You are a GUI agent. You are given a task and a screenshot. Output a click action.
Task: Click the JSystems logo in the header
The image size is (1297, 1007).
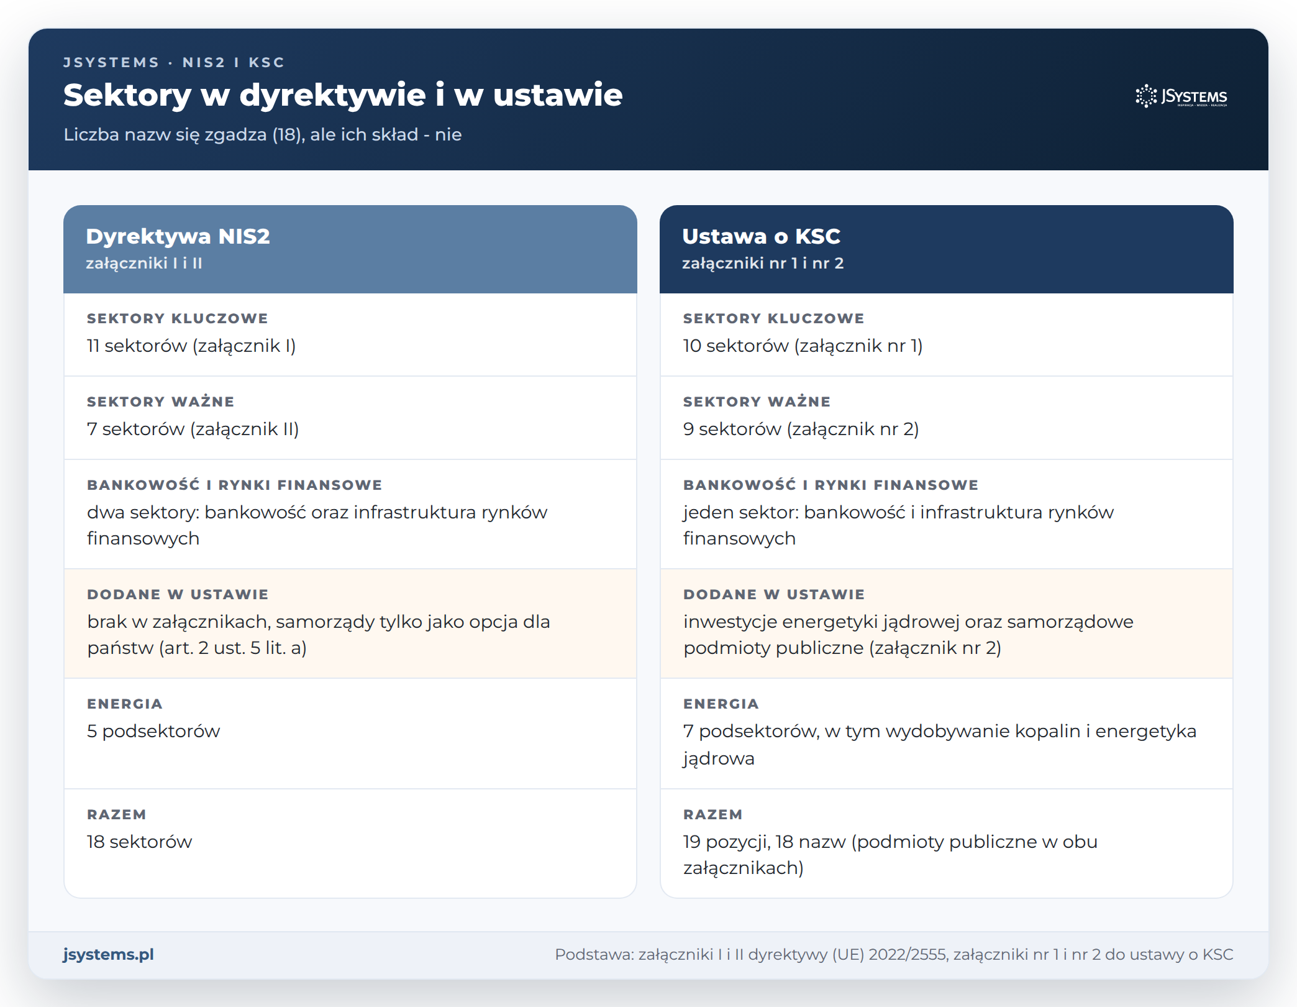tap(1181, 96)
